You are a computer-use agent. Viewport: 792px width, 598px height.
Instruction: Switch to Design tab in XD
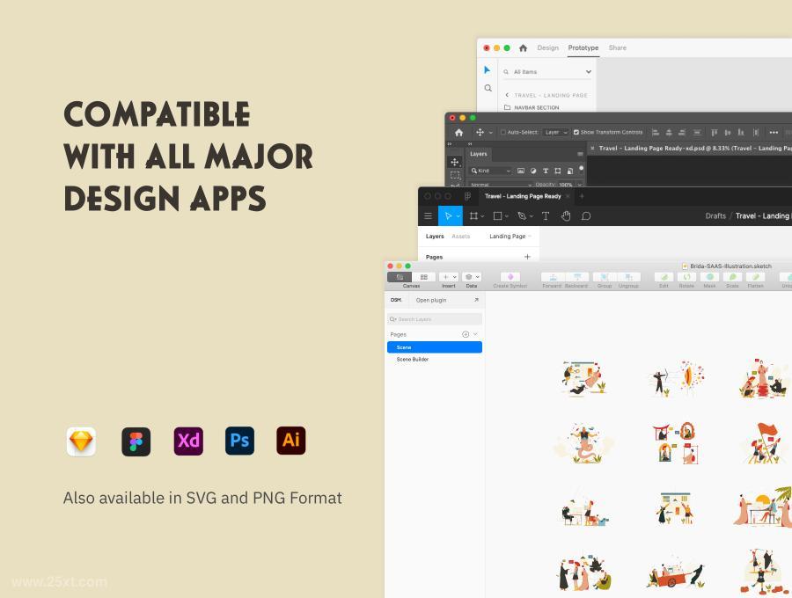point(547,48)
